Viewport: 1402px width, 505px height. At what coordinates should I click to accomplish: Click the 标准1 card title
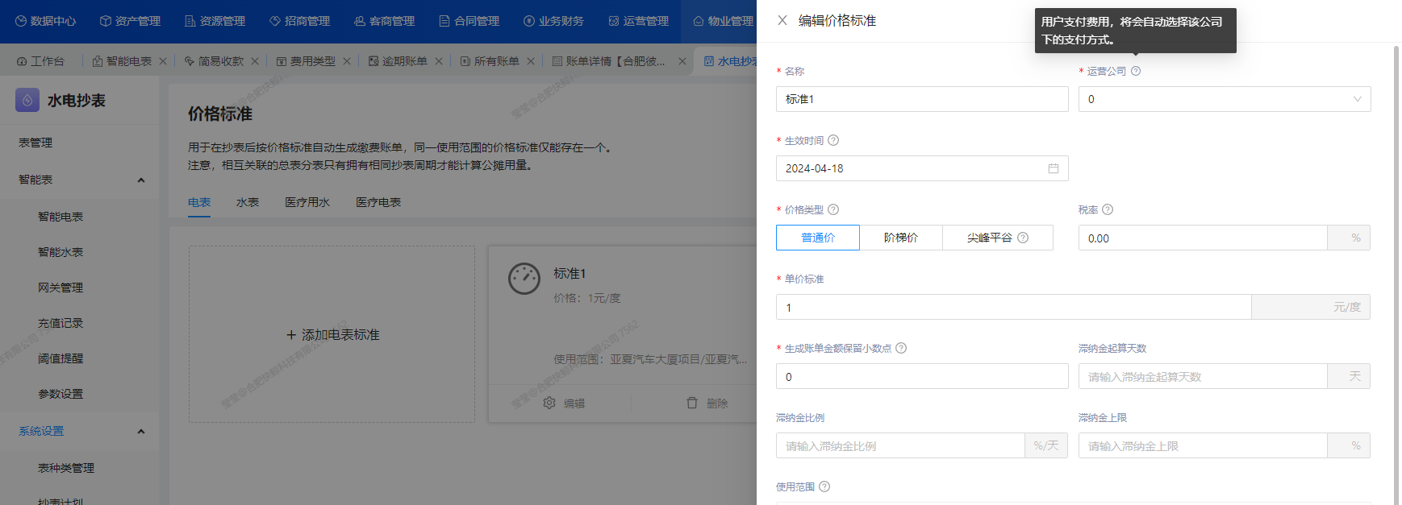click(x=570, y=274)
